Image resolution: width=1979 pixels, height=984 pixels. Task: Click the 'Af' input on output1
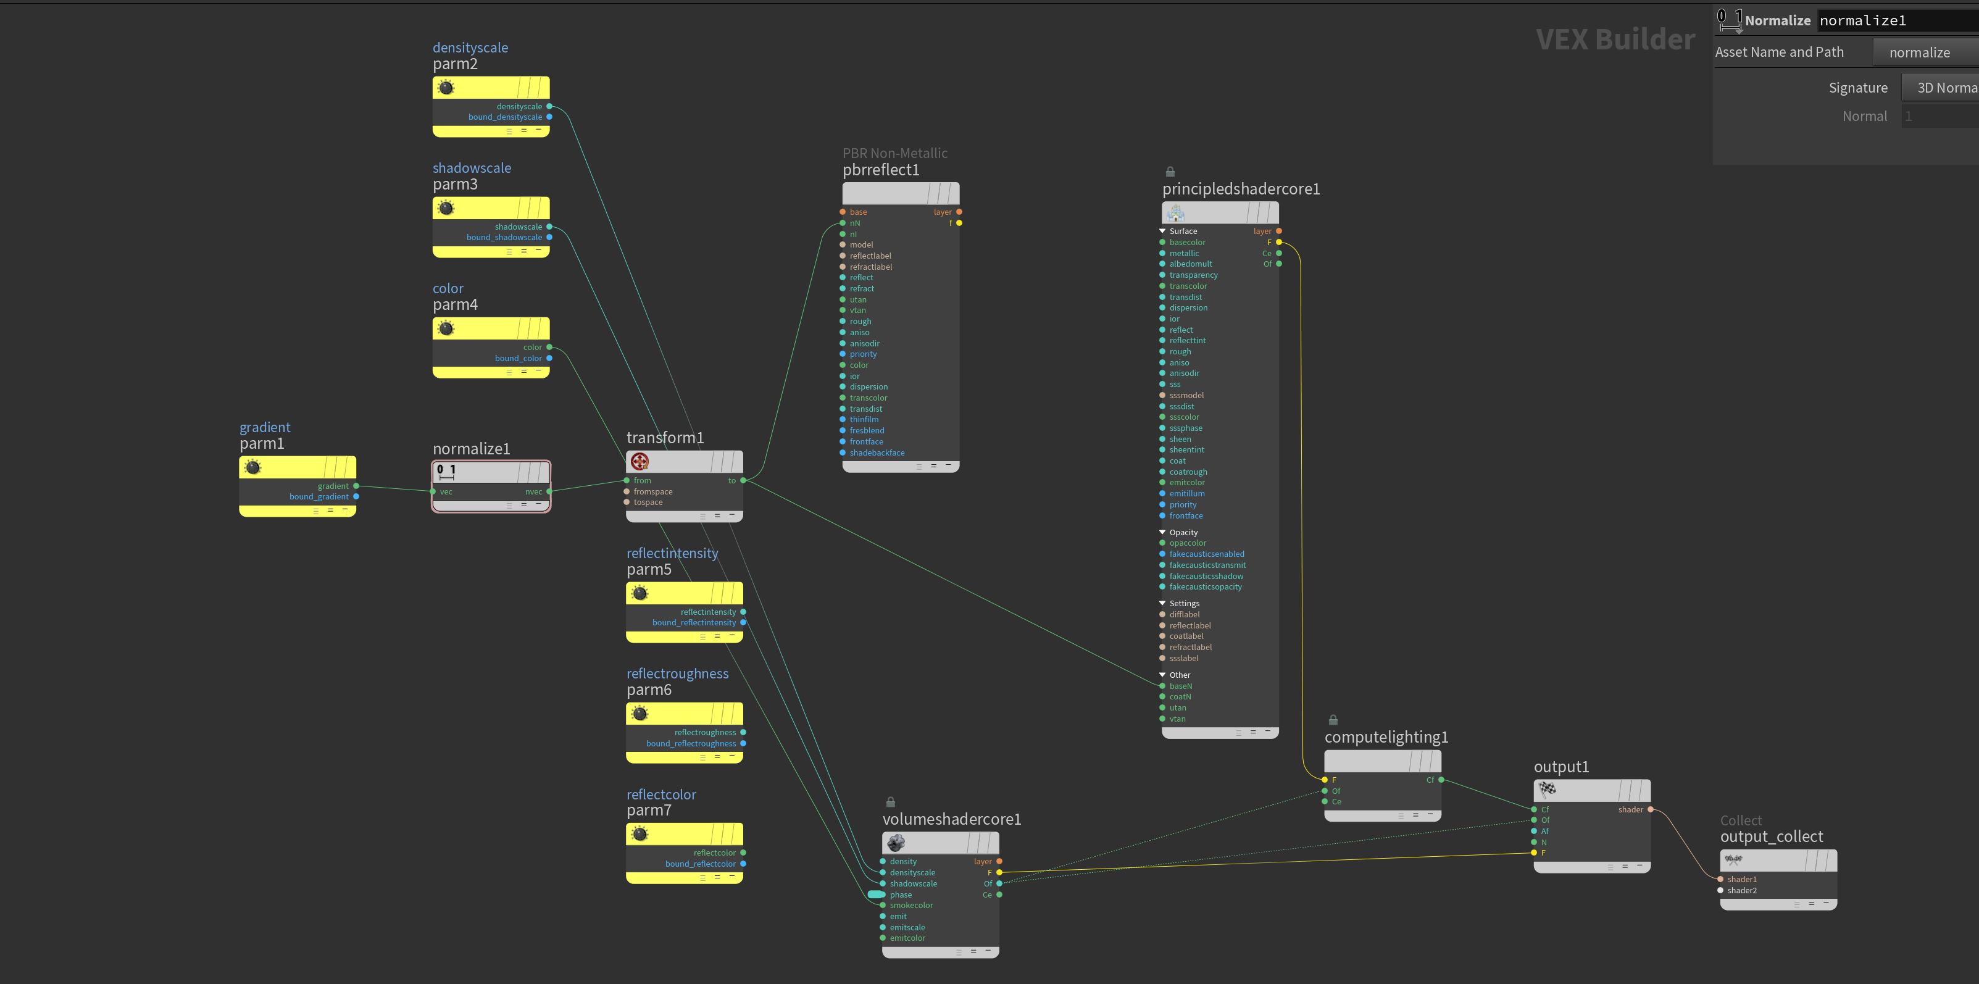click(1544, 831)
